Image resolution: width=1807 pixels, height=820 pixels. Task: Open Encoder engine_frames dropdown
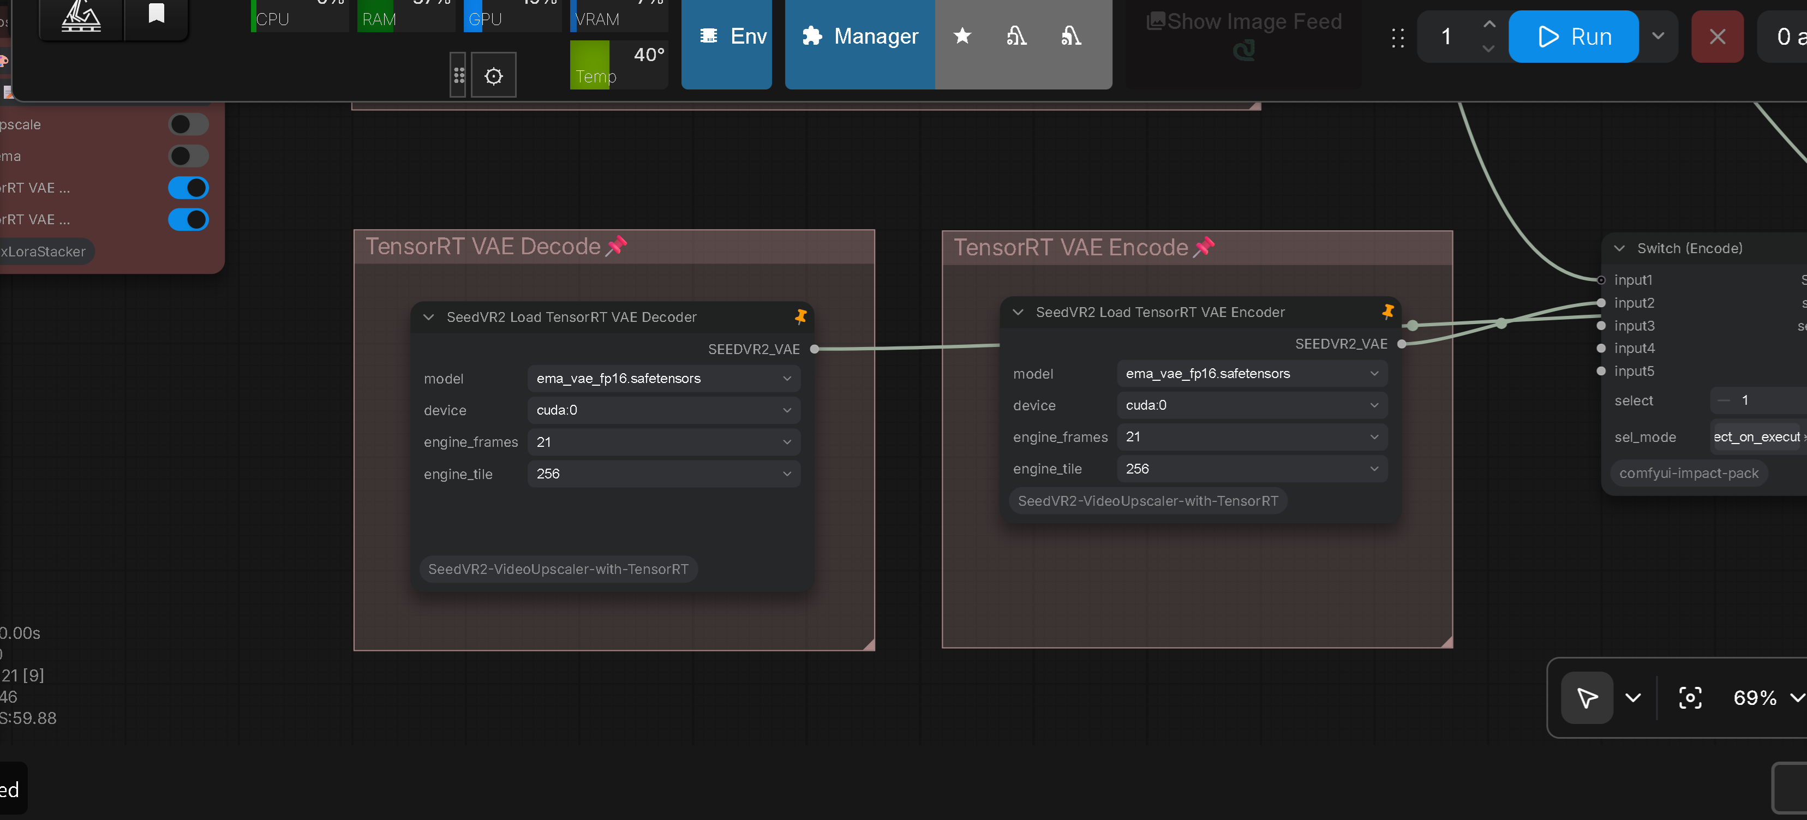[x=1252, y=437]
